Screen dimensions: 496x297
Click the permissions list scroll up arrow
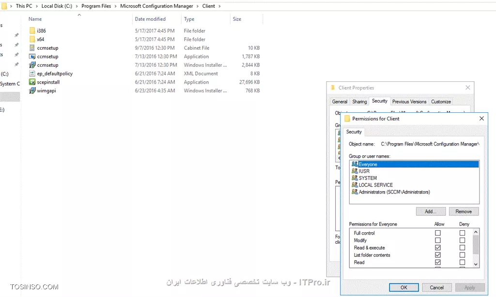(x=476, y=232)
